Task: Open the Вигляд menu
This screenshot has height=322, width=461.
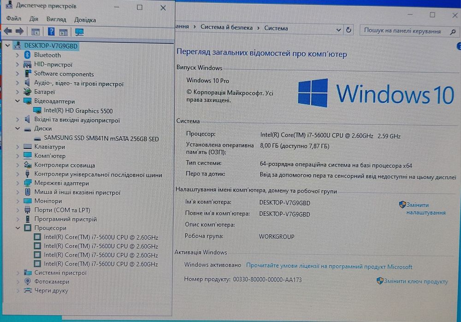Action: point(56,19)
